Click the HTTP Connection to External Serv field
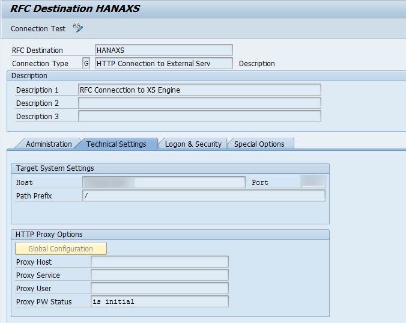 pyautogui.click(x=163, y=64)
